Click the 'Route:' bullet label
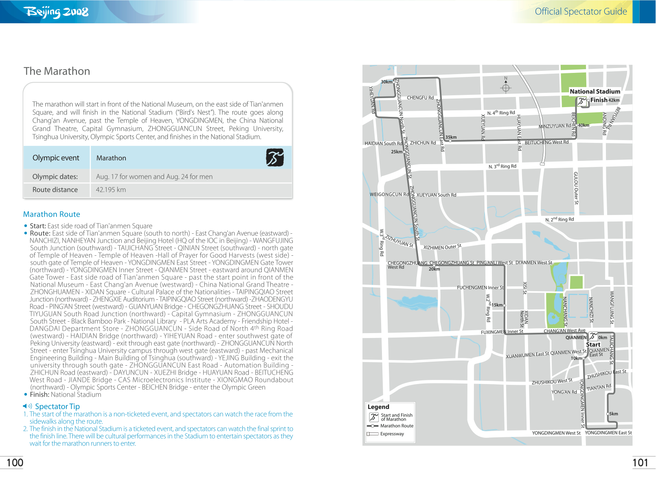Viewport: 656px width, 485px height. 40,233
